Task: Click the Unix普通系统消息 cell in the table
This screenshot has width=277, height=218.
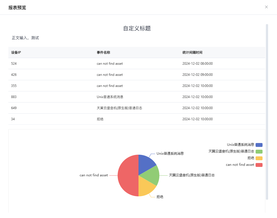Action: 110,97
